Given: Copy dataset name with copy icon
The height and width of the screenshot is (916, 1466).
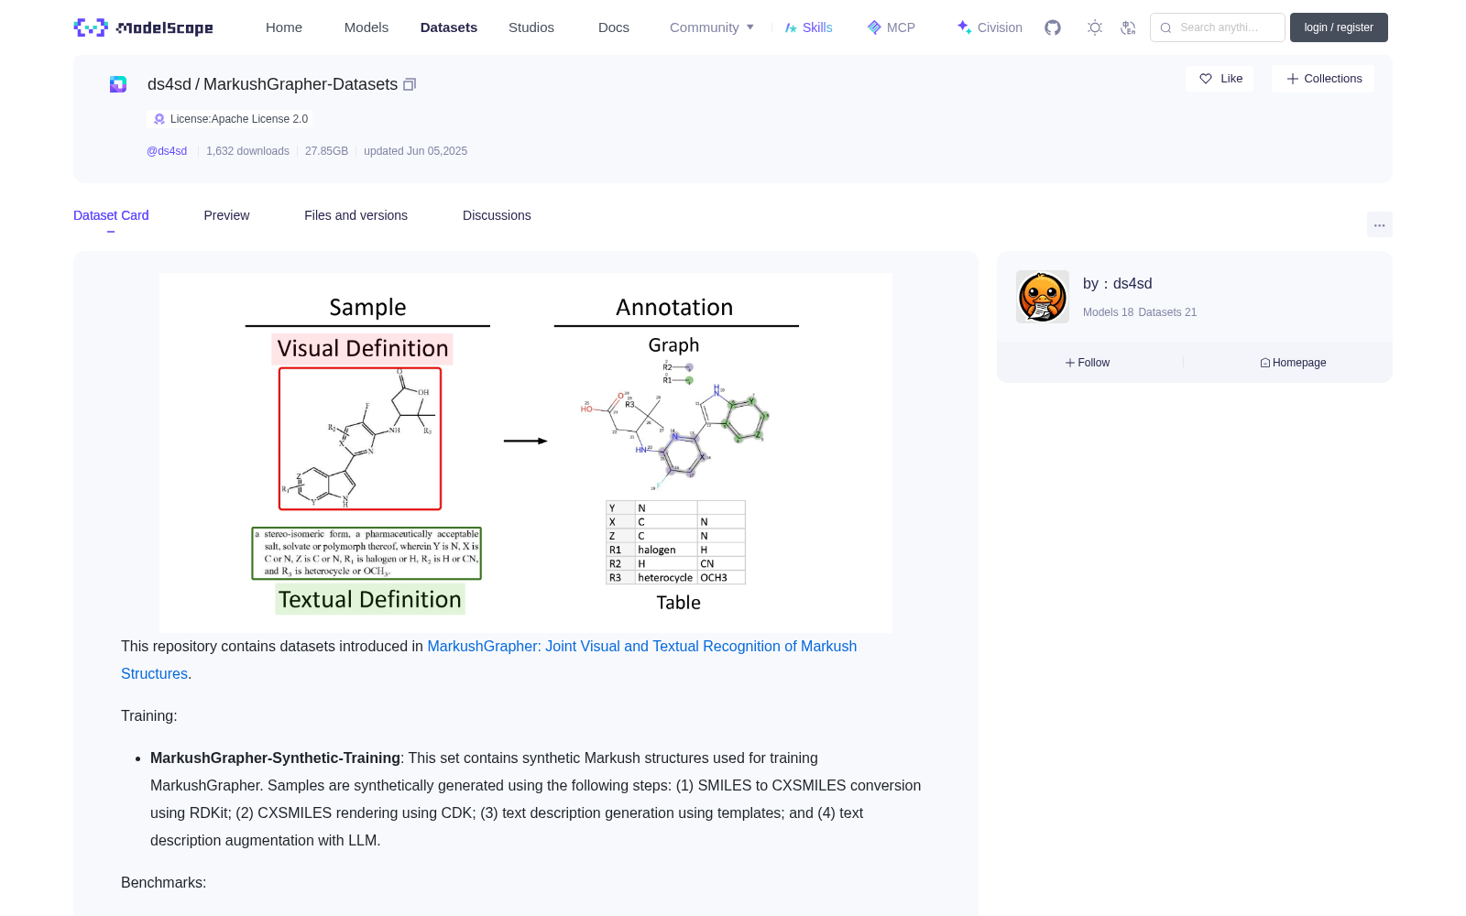Looking at the screenshot, I should [x=410, y=84].
